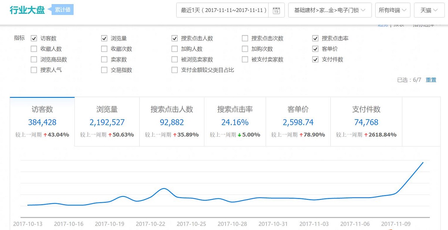Click the chart line peak near 2017-10-22

164,189
